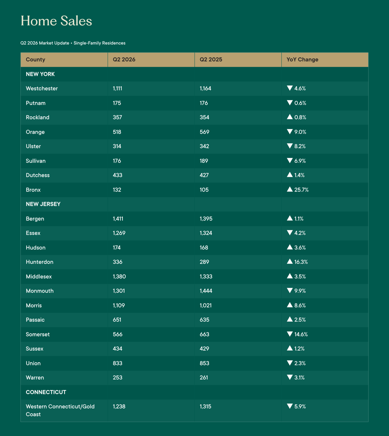
Task: Click the Home Sales title
Action: click(56, 21)
